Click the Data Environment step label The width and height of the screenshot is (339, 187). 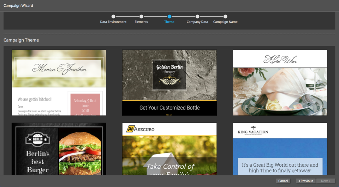click(113, 22)
